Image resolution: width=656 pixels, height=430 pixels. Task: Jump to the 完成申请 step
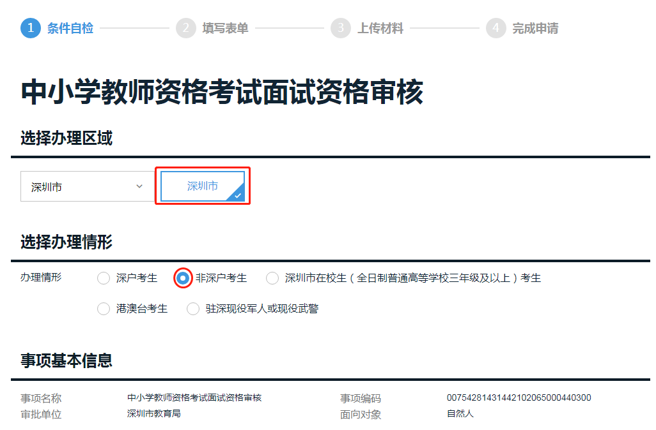point(535,29)
